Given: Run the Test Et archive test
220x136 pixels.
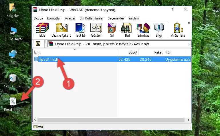Looking at the screenshot, I should tap(80, 30).
